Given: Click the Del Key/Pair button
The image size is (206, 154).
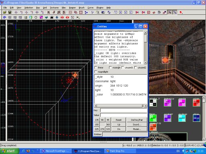Looking at the screenshot, I should click(x=137, y=120).
